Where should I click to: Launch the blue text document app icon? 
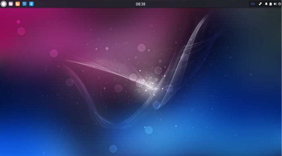coord(25,4)
